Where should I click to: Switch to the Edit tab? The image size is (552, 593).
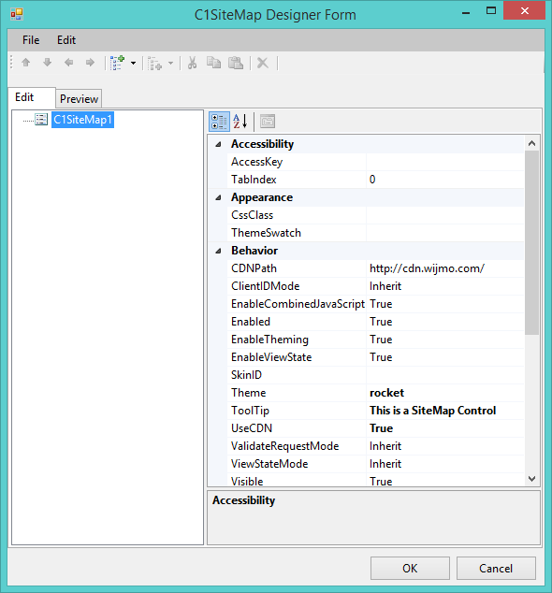[x=32, y=97]
